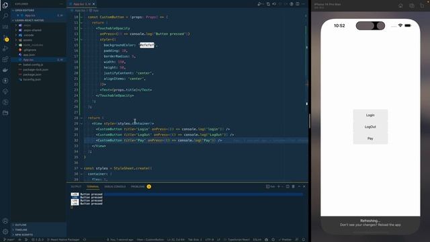Open the Explorer view in activity bar

(5, 5)
